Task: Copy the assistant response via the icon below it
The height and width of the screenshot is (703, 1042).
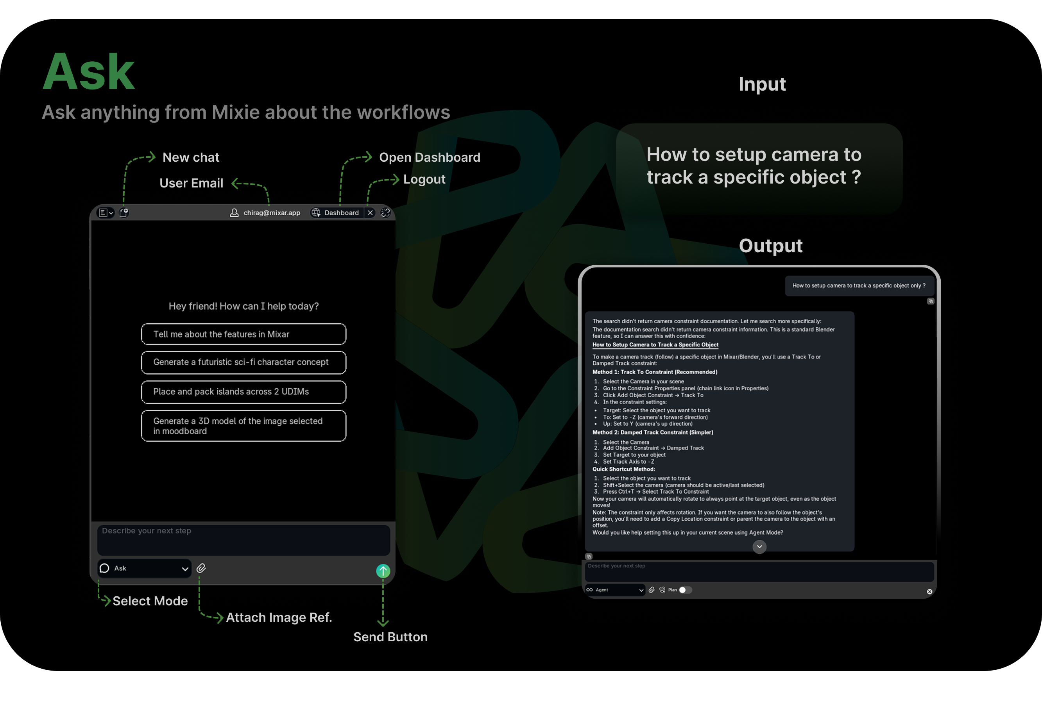Action: (589, 557)
